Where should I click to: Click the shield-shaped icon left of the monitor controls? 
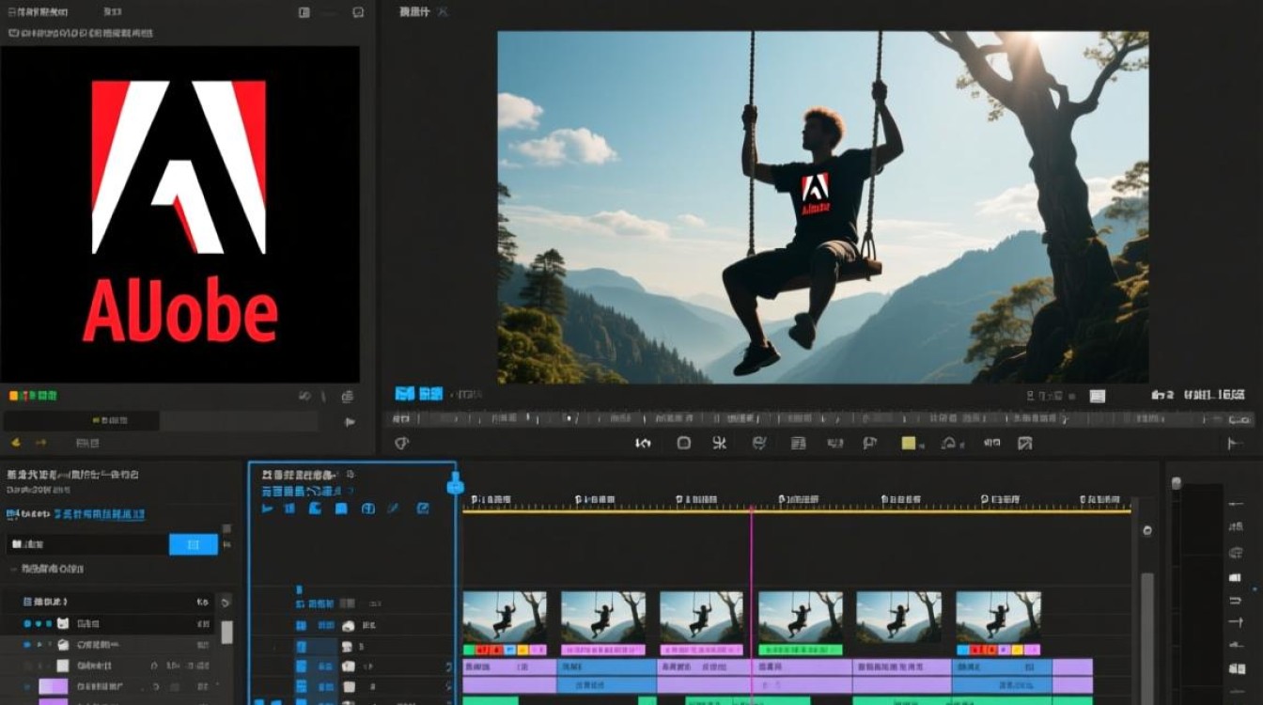(401, 443)
